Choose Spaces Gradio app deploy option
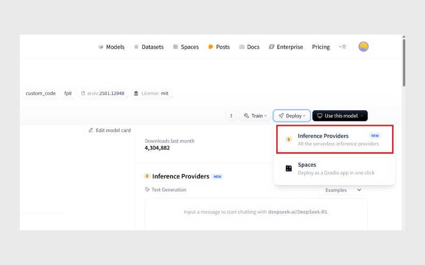Image resolution: width=425 pixels, height=265 pixels. pyautogui.click(x=335, y=169)
